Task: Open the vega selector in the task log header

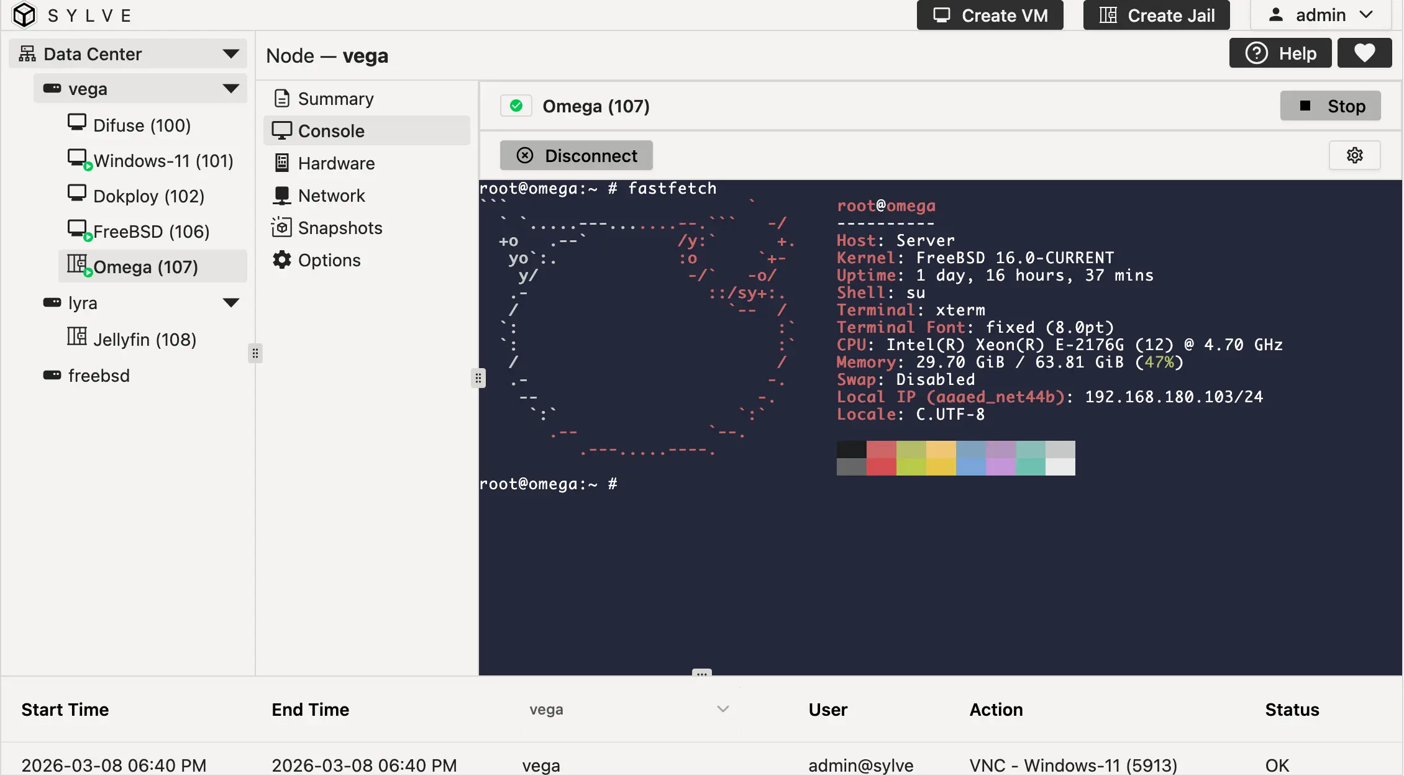Action: coord(721,709)
